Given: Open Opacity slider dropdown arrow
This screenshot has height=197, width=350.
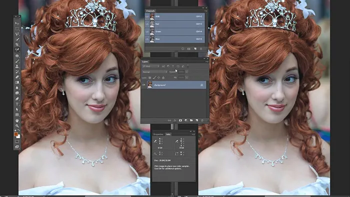Looking at the screenshot, I should coord(186,72).
